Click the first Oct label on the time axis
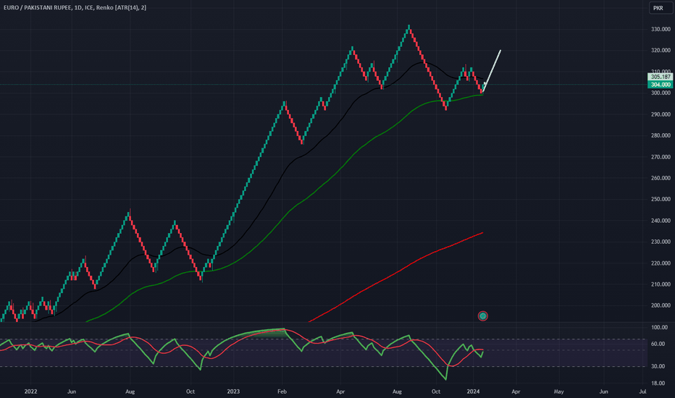This screenshot has width=675, height=398. pyautogui.click(x=190, y=391)
